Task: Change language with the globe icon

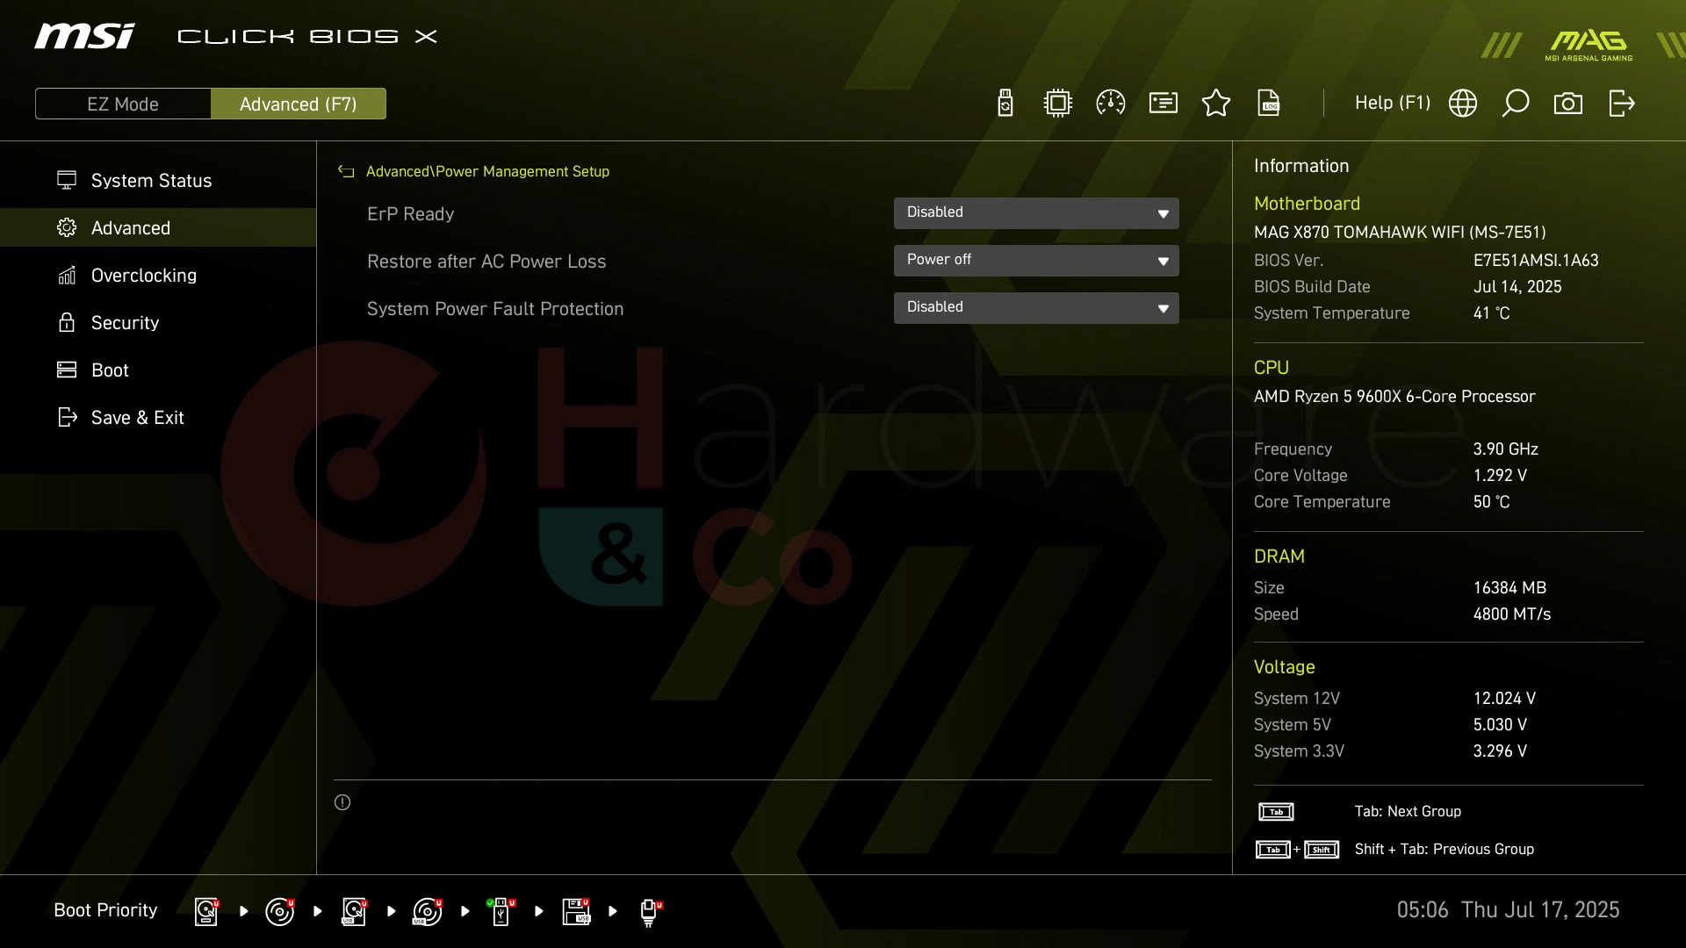Action: pos(1463,104)
